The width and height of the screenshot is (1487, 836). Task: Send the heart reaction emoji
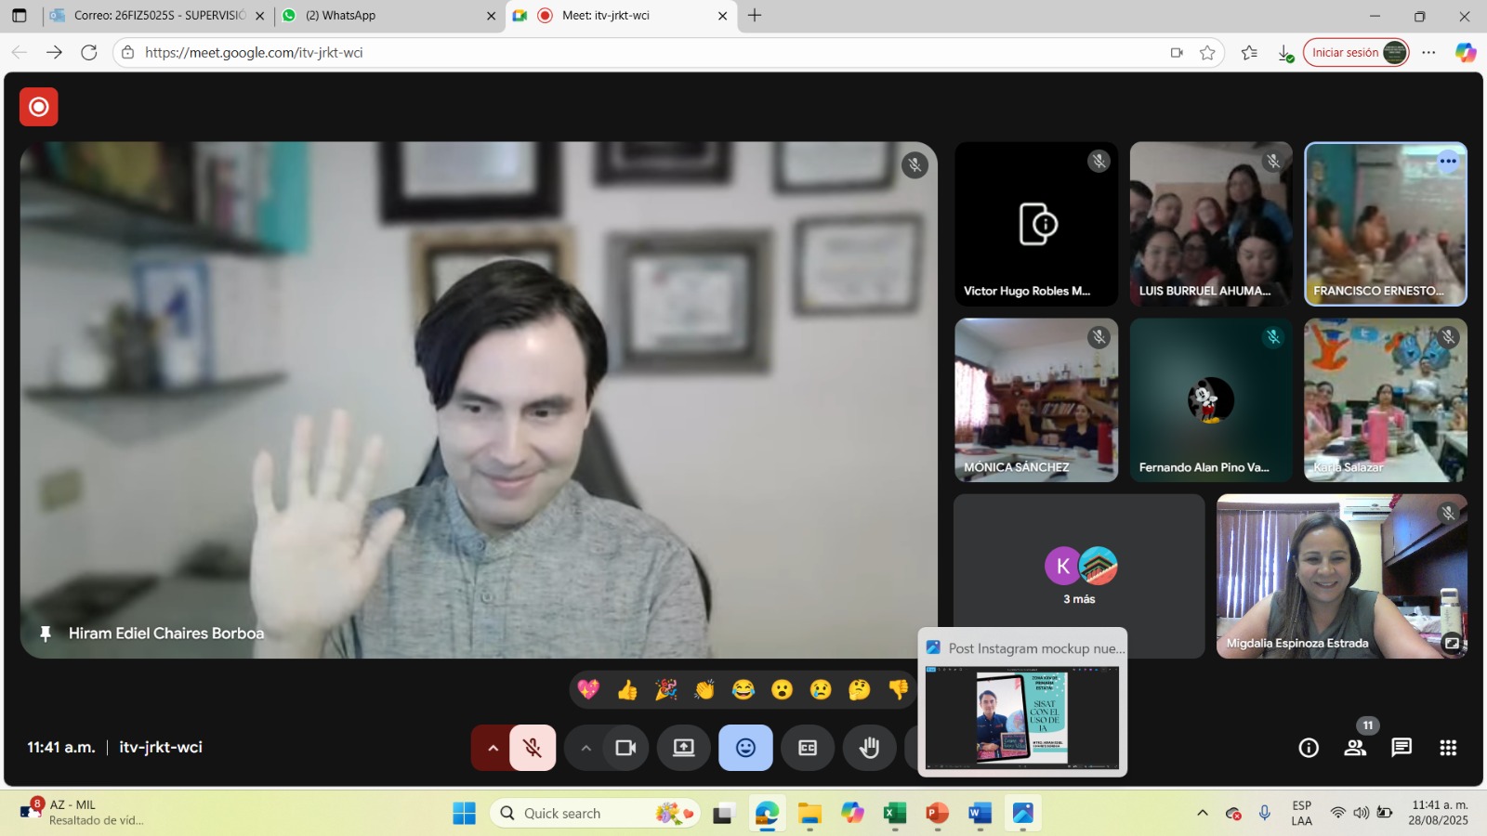click(588, 689)
